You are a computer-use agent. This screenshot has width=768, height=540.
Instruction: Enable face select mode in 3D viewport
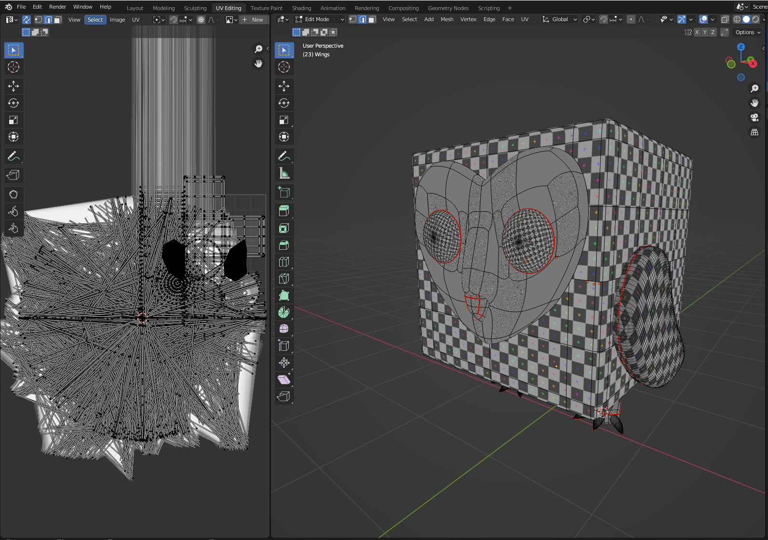(x=372, y=19)
